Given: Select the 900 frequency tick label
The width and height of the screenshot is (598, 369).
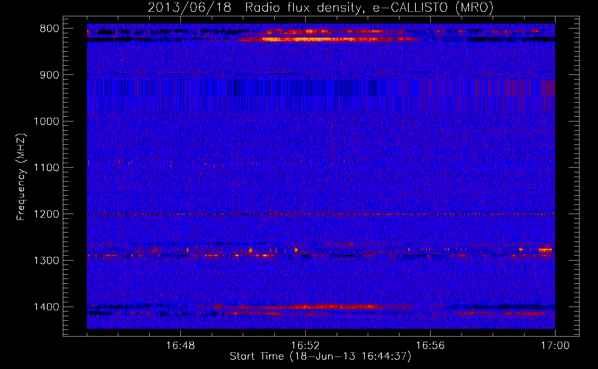Looking at the screenshot, I should pyautogui.click(x=50, y=75).
